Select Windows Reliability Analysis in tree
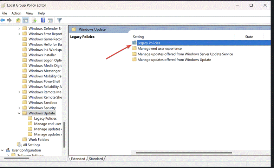Screen dimensions: 274x168 (45, 86)
